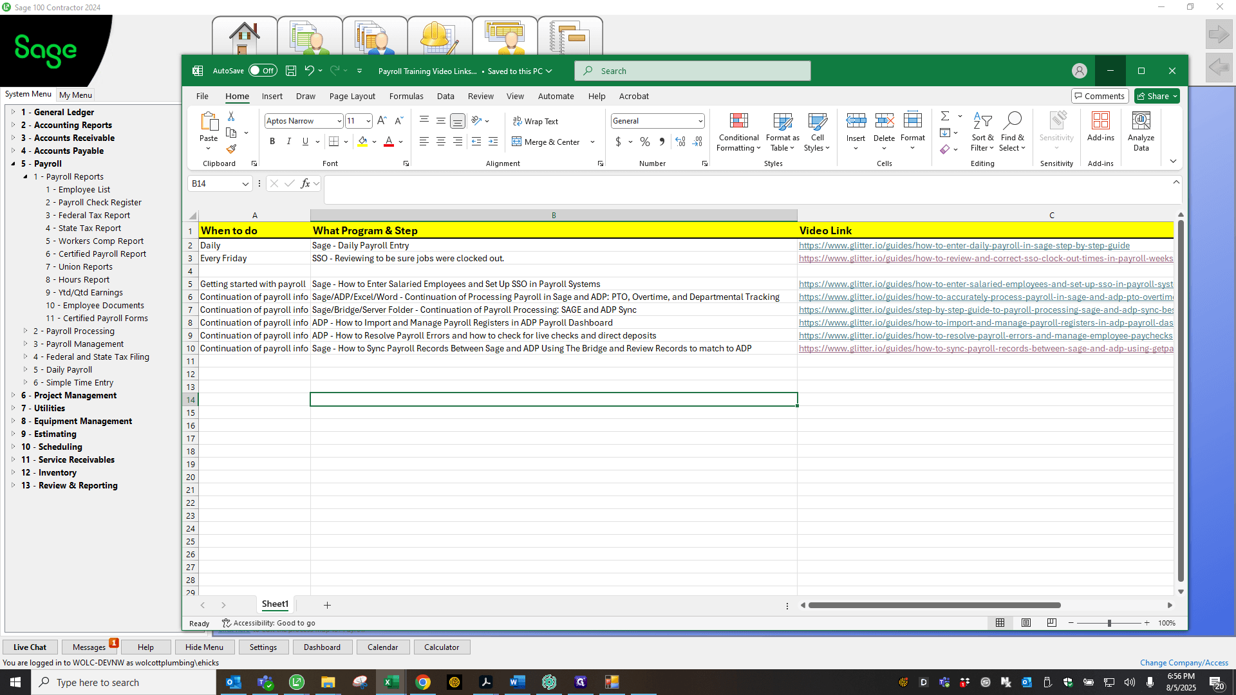Viewport: 1236px width, 695px height.
Task: Switch to My Menu tab in Sage
Action: click(x=75, y=95)
